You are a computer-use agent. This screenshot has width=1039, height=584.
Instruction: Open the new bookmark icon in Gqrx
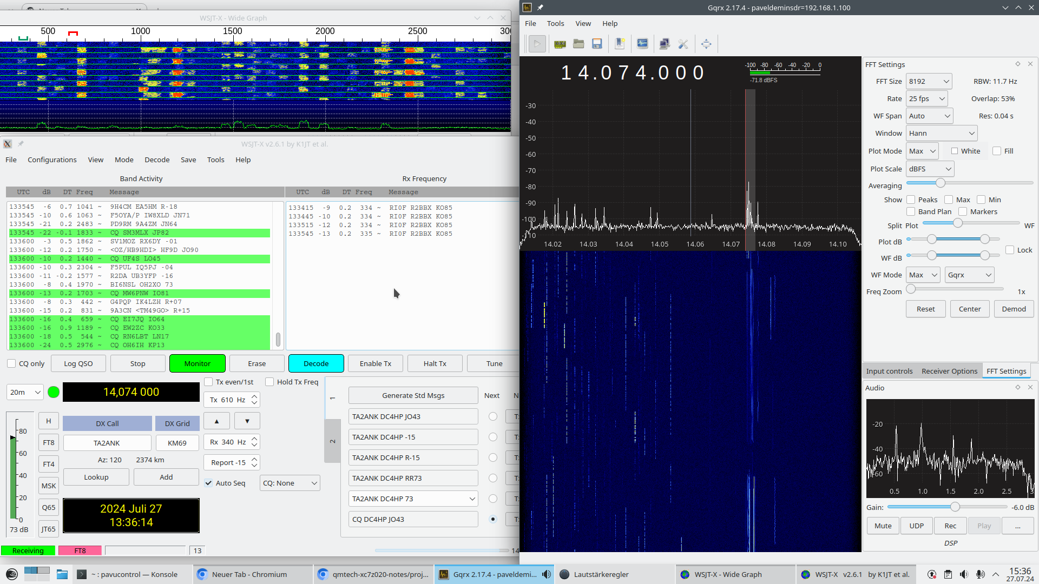point(620,44)
